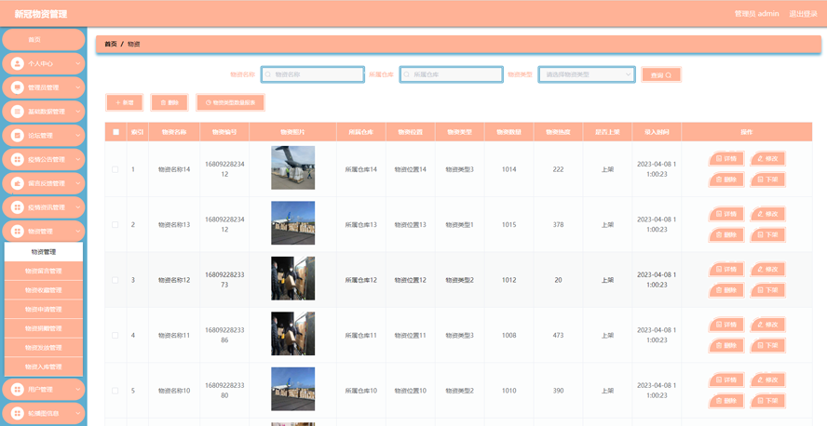Check the checkbox for row 物资名称12
This screenshot has height=426, width=827.
click(115, 280)
